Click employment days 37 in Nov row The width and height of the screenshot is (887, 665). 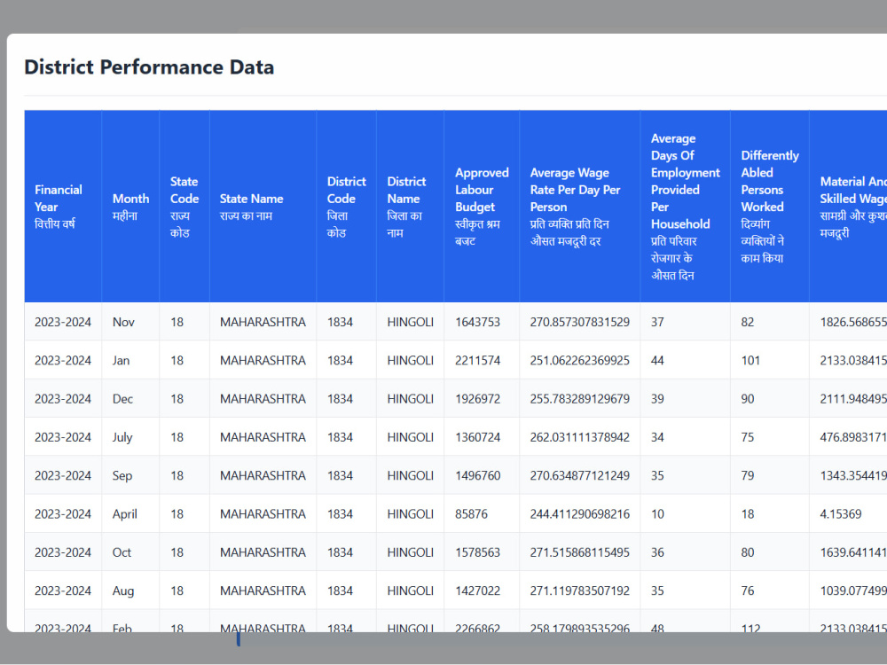click(x=657, y=323)
